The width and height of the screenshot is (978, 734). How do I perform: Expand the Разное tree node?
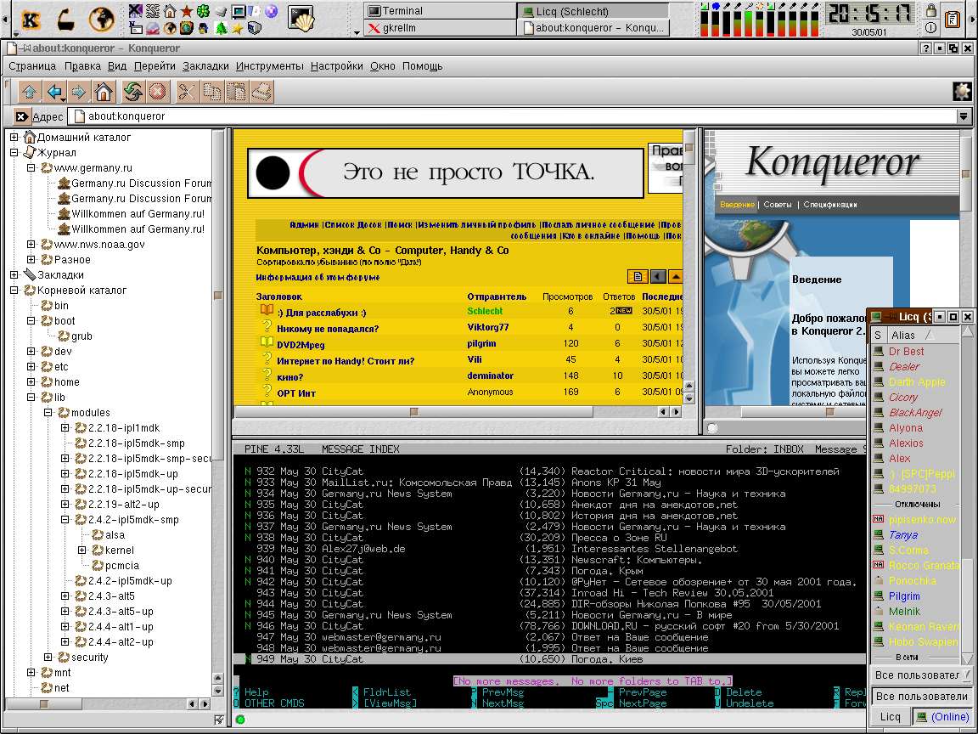point(31,260)
